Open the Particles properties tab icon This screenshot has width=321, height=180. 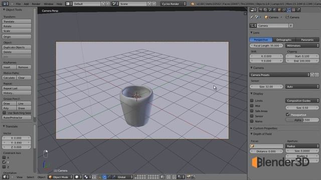click(x=298, y=10)
